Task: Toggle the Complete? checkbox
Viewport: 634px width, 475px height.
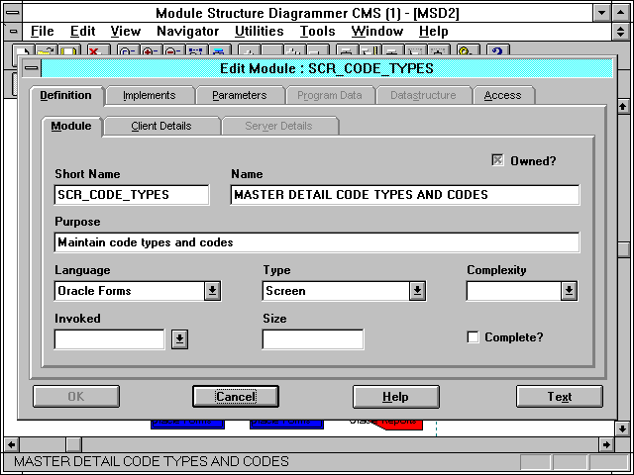Action: click(473, 337)
